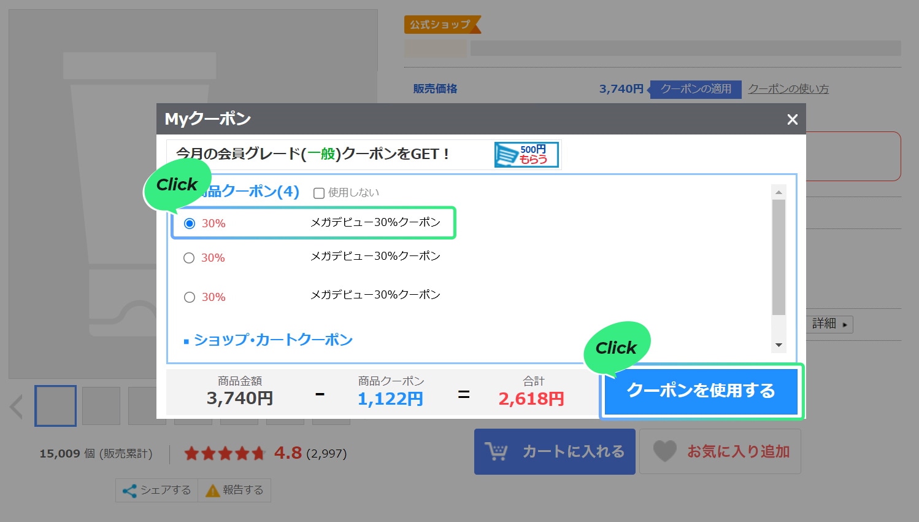Image resolution: width=919 pixels, height=522 pixels.
Task: Check the 使用しない checkbox
Action: [x=319, y=193]
